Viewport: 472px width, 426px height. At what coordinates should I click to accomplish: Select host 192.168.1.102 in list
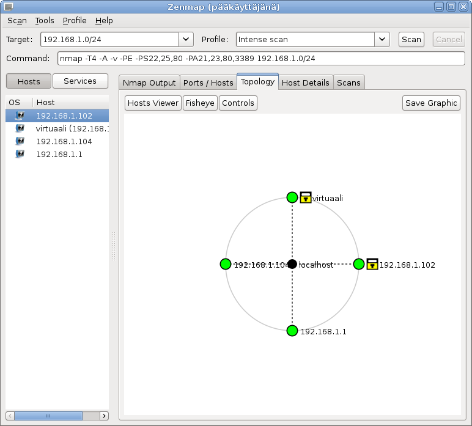[57, 116]
